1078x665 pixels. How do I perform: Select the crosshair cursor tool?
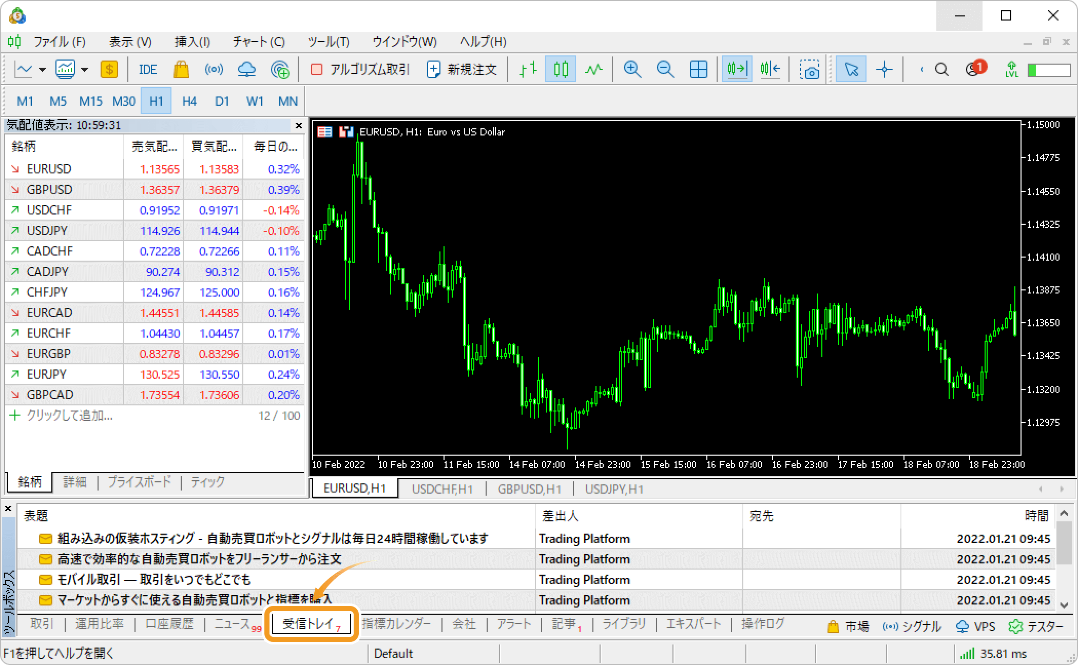884,69
